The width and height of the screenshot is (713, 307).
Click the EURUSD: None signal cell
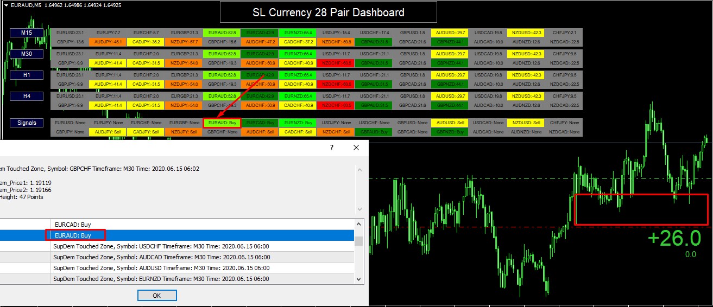[70, 123]
